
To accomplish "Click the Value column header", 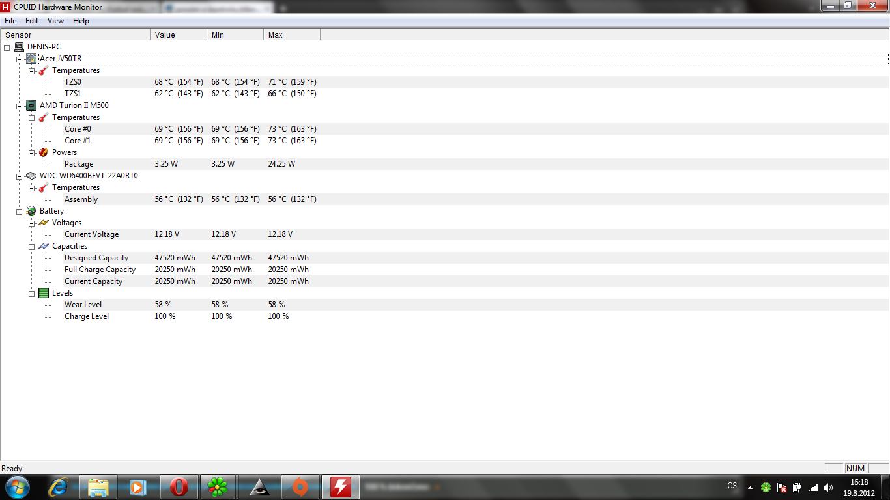I will [x=179, y=35].
